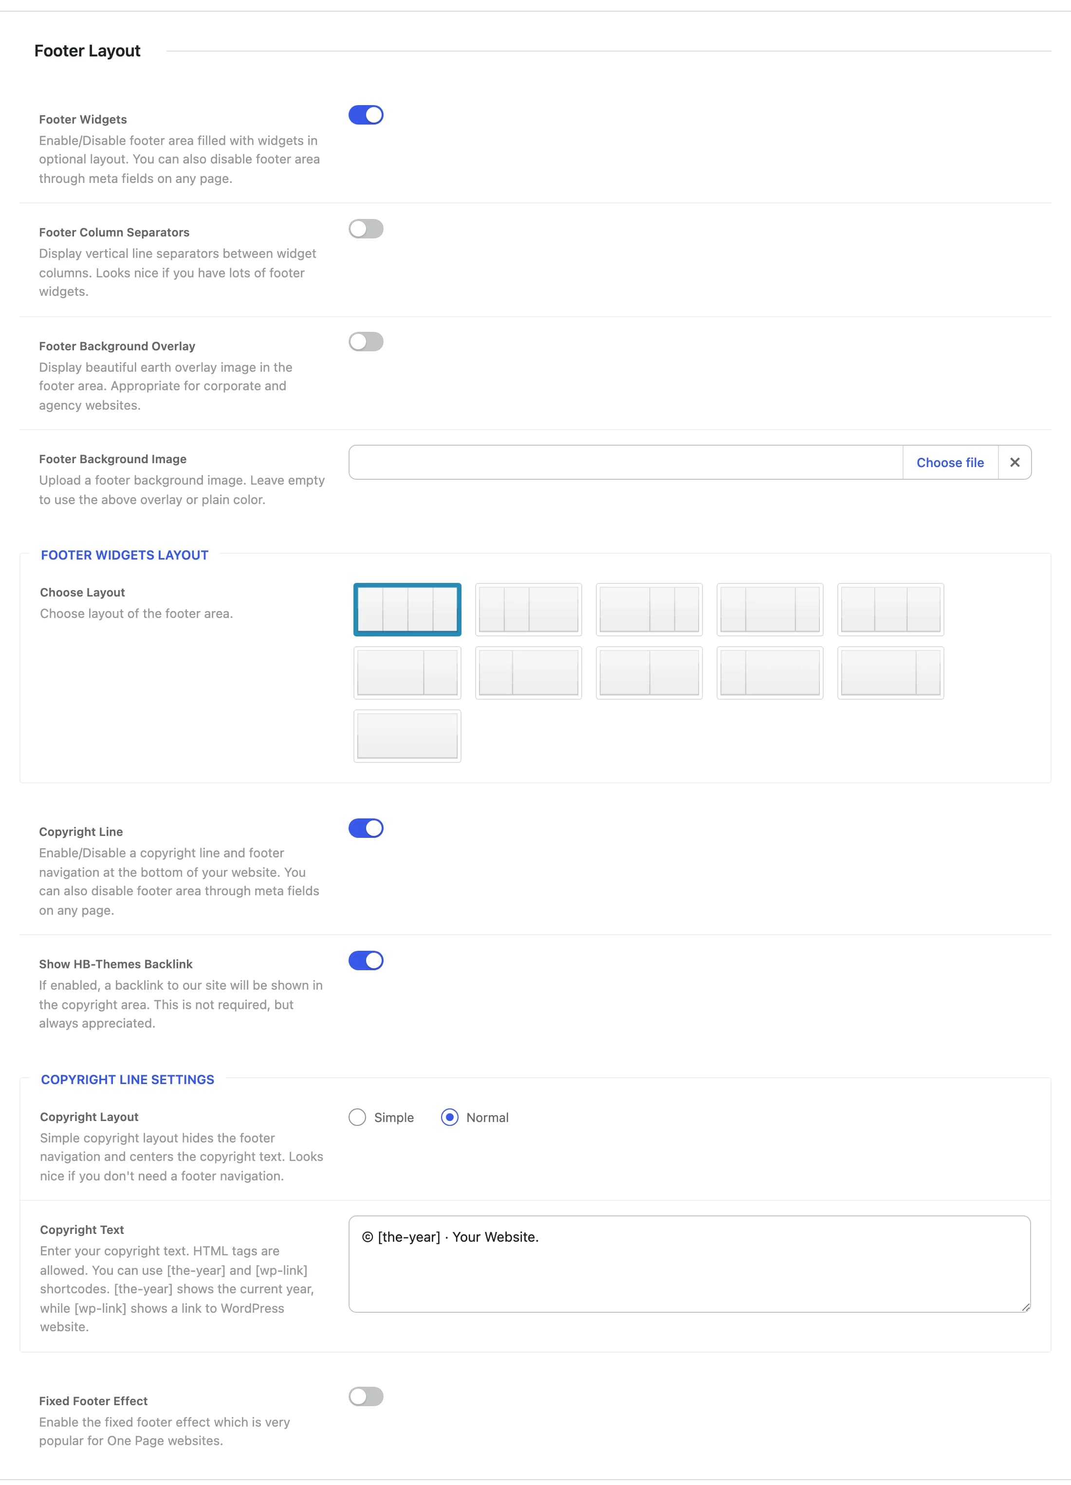This screenshot has height=1485, width=1071.
Task: Click the Show HB-Themes Backlink label
Action: click(116, 964)
